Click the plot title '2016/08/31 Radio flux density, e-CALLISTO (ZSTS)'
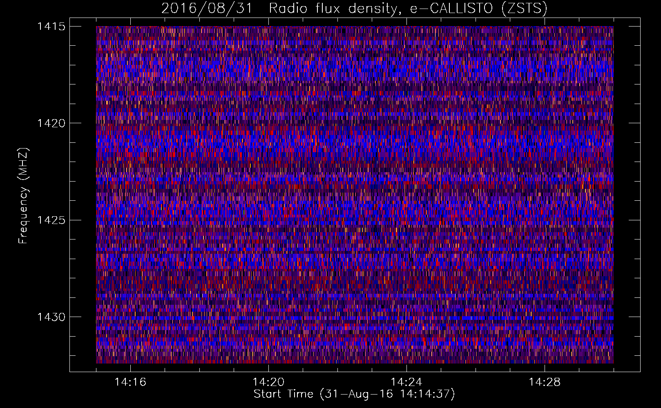Image resolution: width=661 pixels, height=408 pixels. (x=354, y=9)
